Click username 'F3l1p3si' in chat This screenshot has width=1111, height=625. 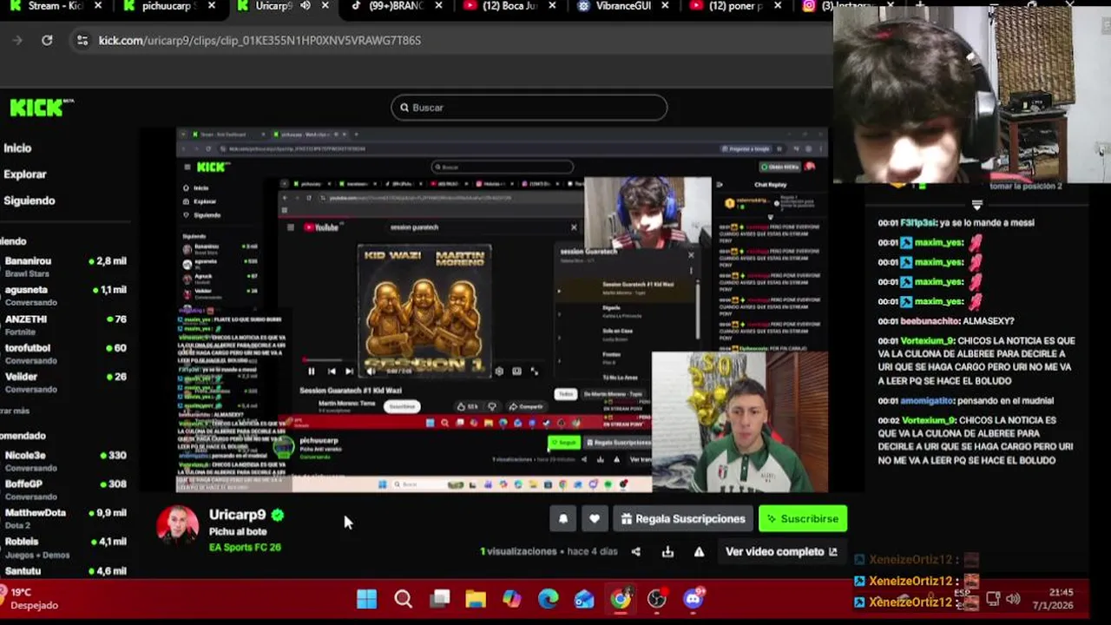pyautogui.click(x=918, y=223)
